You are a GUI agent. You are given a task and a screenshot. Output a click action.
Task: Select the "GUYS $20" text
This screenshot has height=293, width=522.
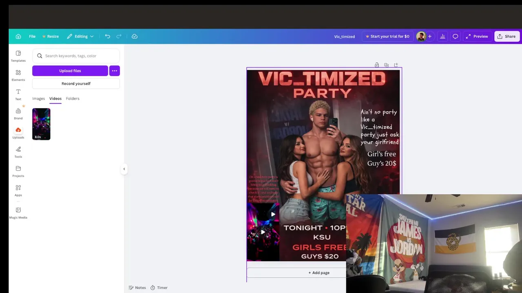coord(320,256)
